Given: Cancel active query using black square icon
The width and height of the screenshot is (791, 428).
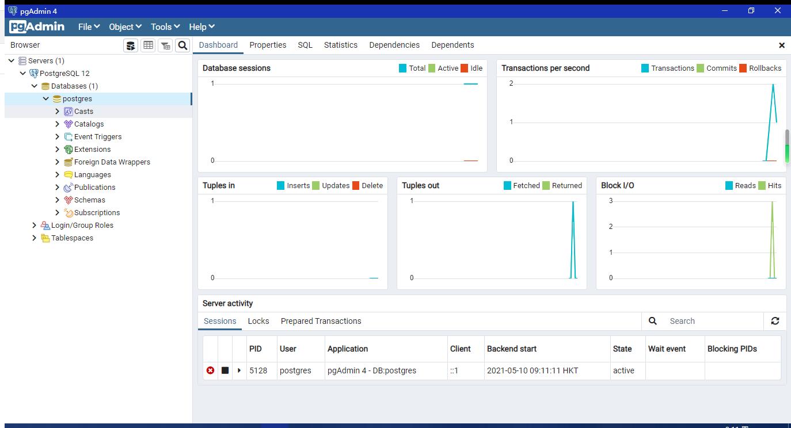Looking at the screenshot, I should pos(225,370).
